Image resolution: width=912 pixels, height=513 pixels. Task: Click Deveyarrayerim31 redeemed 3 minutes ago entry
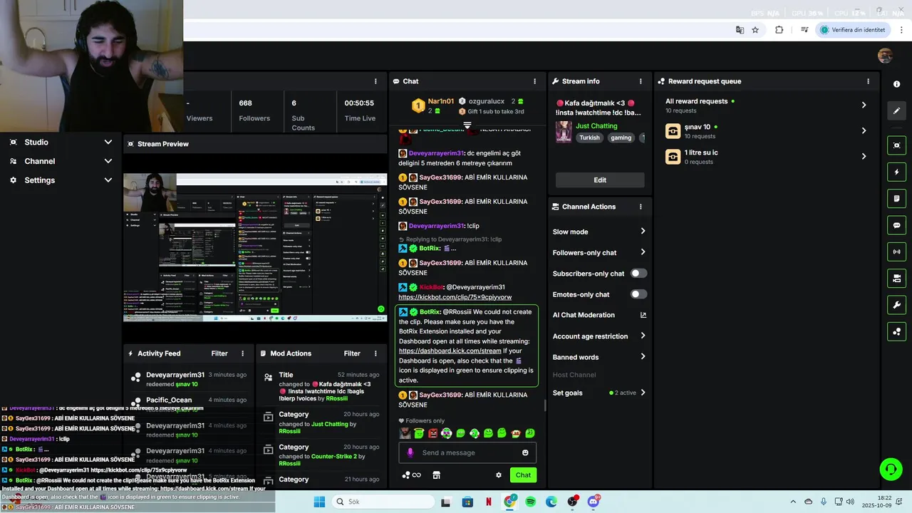click(190, 379)
